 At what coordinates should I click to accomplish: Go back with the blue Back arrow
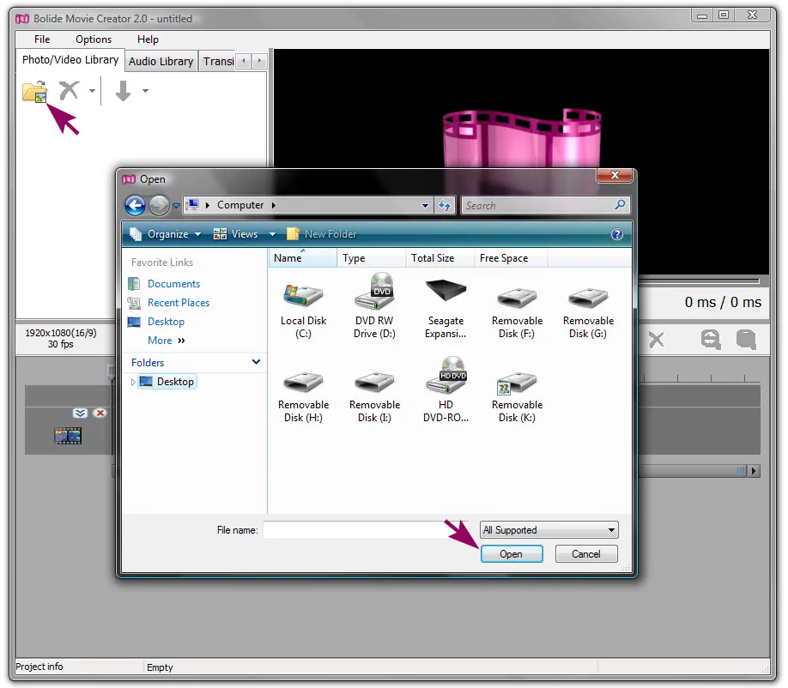135,205
